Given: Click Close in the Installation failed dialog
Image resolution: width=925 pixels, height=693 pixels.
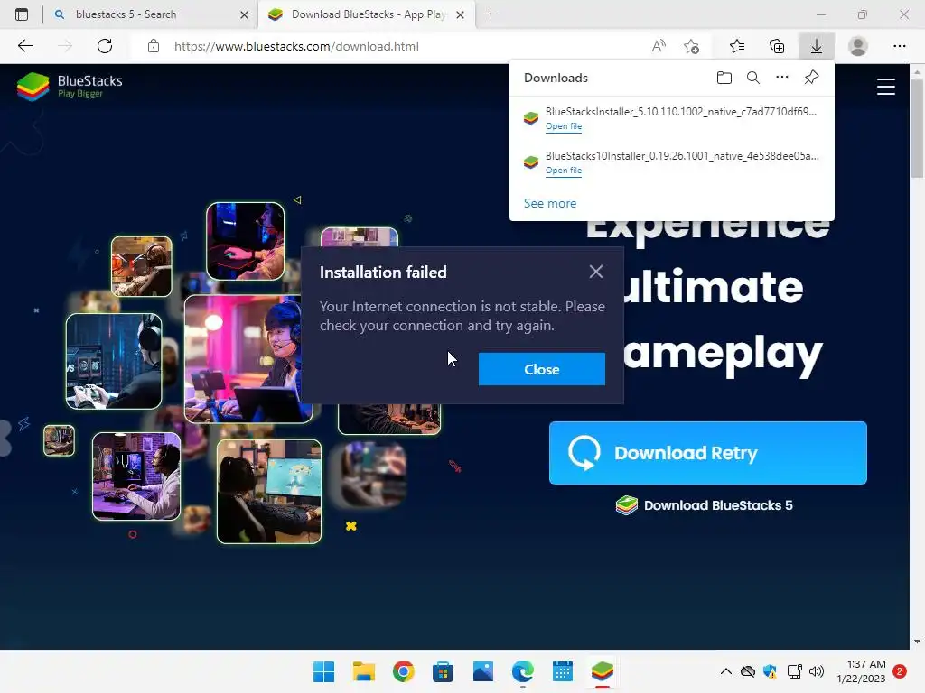Looking at the screenshot, I should click(x=542, y=369).
